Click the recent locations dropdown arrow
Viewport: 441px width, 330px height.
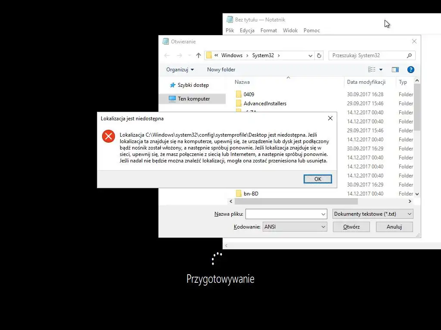(189, 55)
